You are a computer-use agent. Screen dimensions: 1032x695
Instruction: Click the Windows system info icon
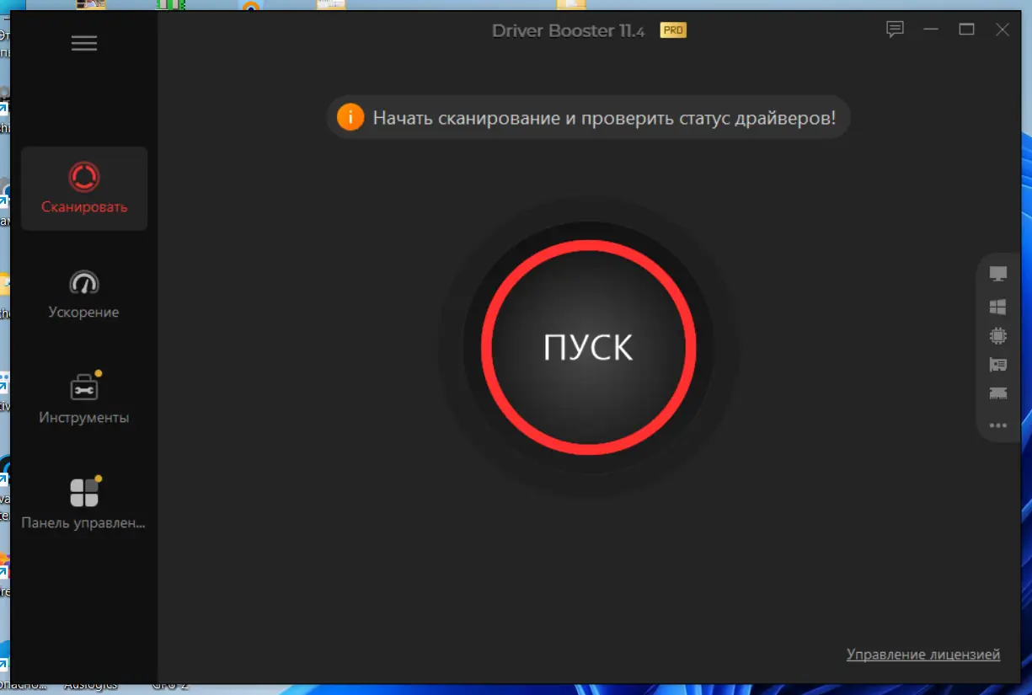[997, 303]
